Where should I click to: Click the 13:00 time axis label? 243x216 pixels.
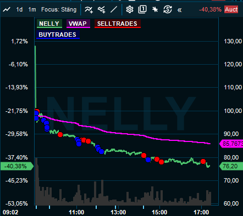tap(118, 212)
